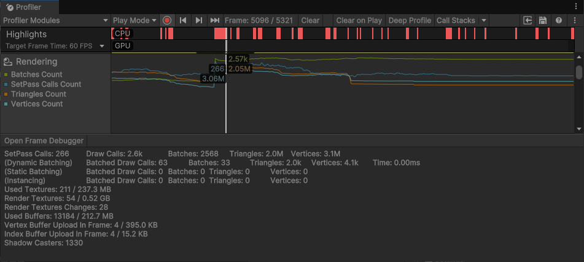Viewport: 584px width, 262px height.
Task: Step to the next frame
Action: 198,20
